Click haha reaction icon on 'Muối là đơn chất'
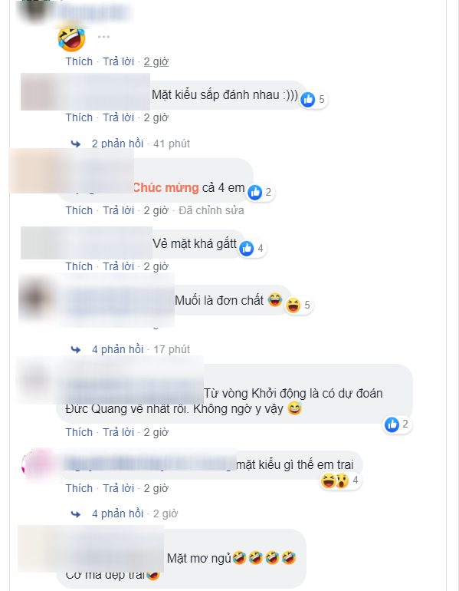This screenshot has width=459, height=591. click(x=293, y=305)
